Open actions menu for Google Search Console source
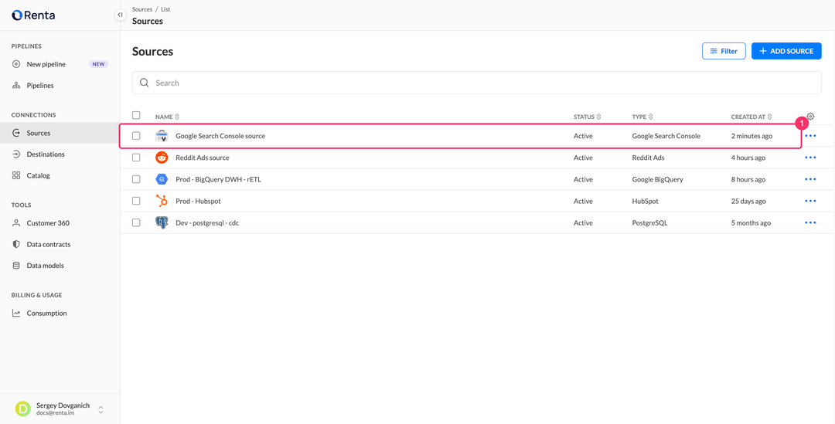The image size is (835, 424). [x=810, y=136]
